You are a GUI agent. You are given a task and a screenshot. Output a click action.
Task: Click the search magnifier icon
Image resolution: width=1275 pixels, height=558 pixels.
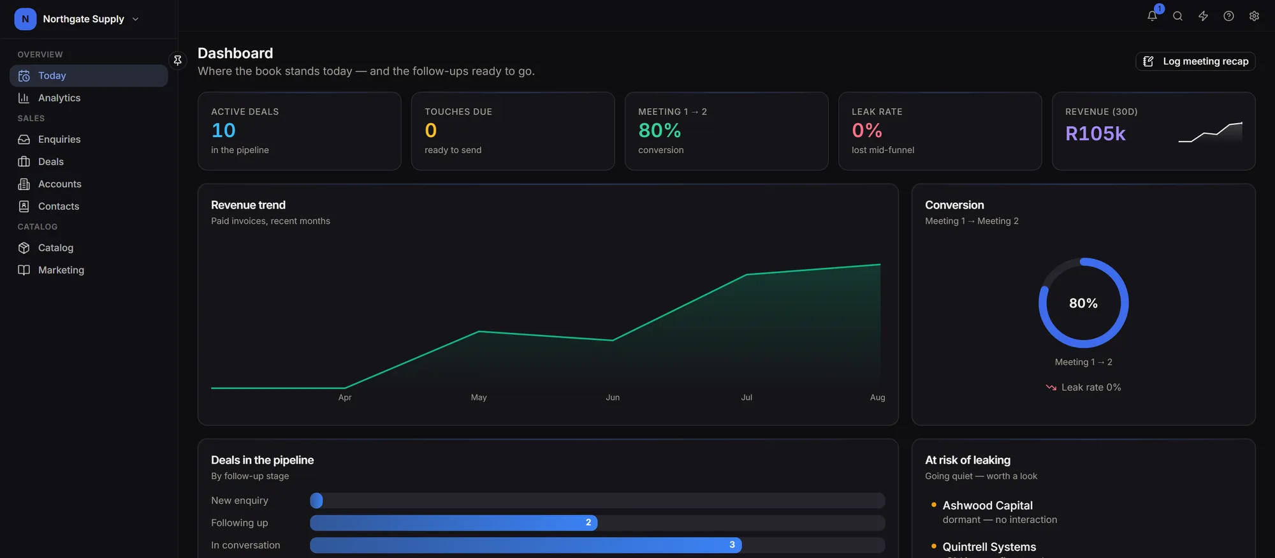1177,16
